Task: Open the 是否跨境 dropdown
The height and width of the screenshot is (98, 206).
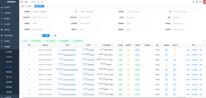Action: tap(88, 23)
